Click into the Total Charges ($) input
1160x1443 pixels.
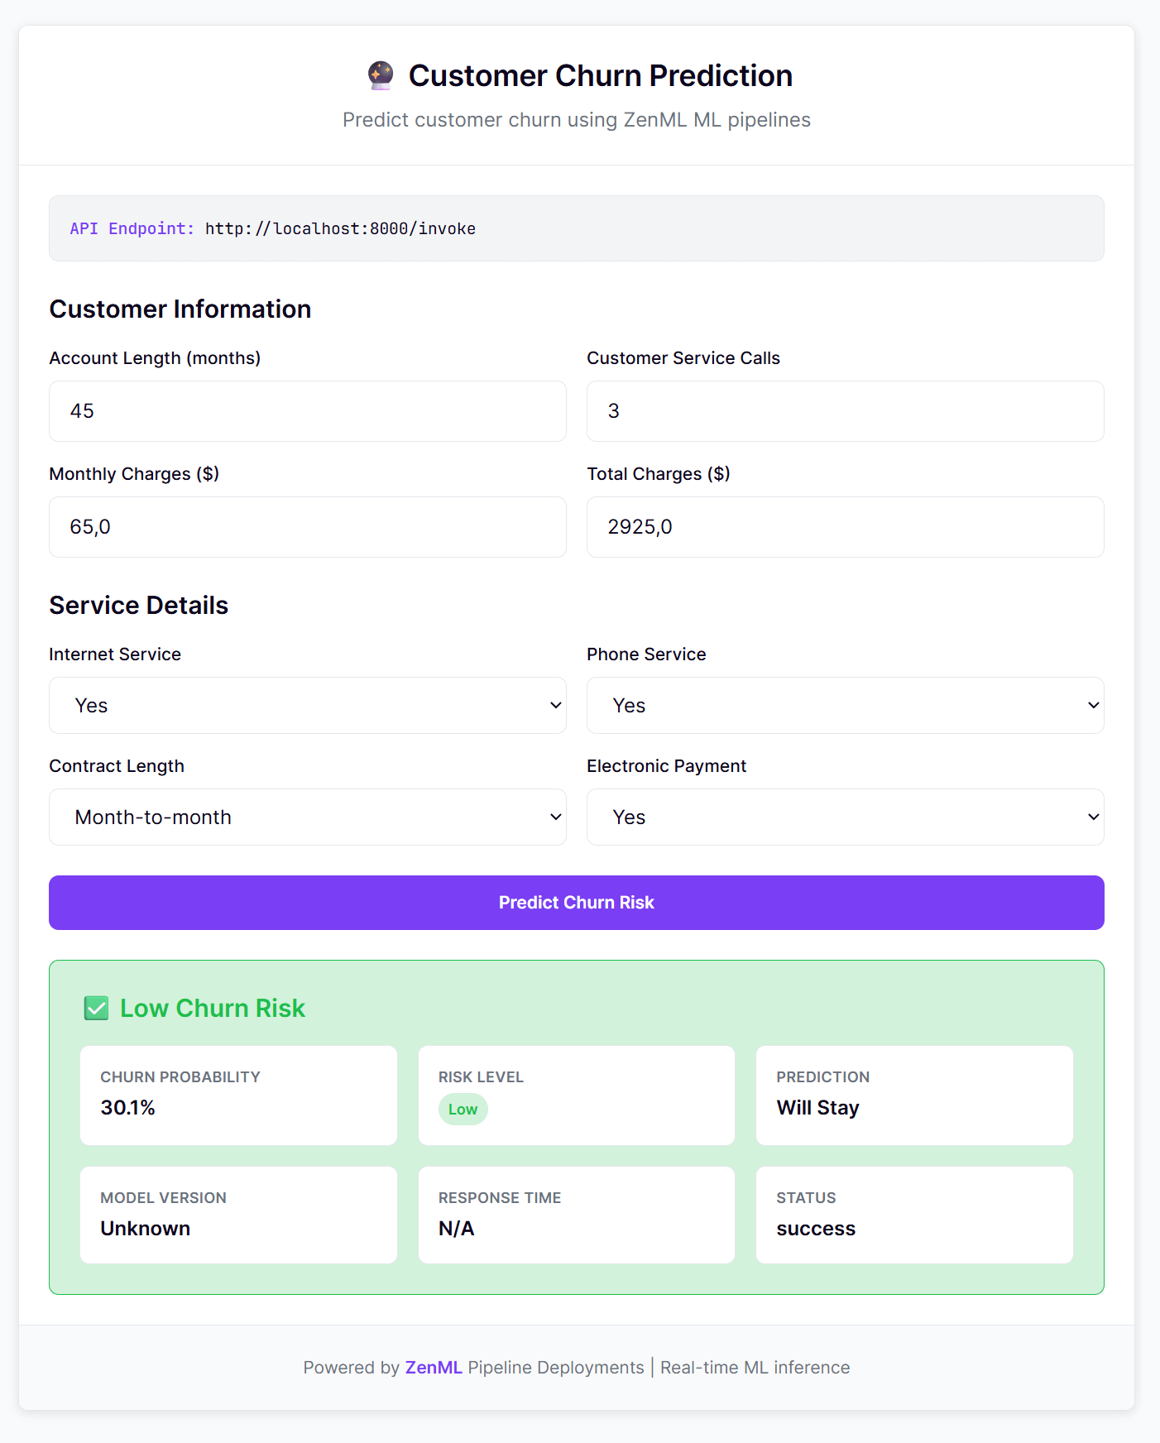coord(846,527)
